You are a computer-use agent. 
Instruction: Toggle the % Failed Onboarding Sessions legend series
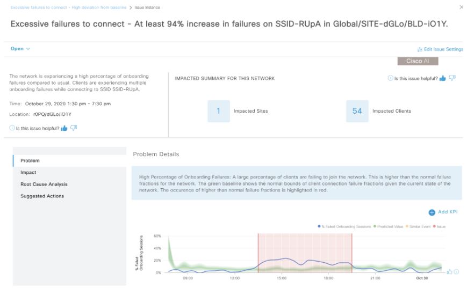344,226
